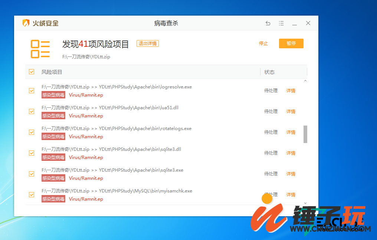
Task: Uncheck the sqlite3.exe risk item
Action: point(32,174)
